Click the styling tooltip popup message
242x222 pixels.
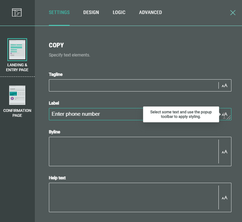tap(181, 114)
